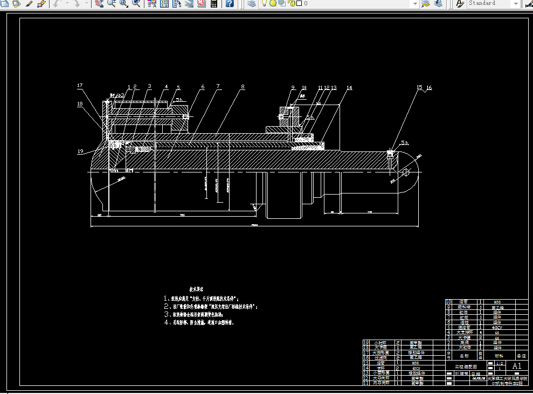Expand the Redo history dropdown arrow
Viewport: 533px width, 394px height.
(x=87, y=3)
